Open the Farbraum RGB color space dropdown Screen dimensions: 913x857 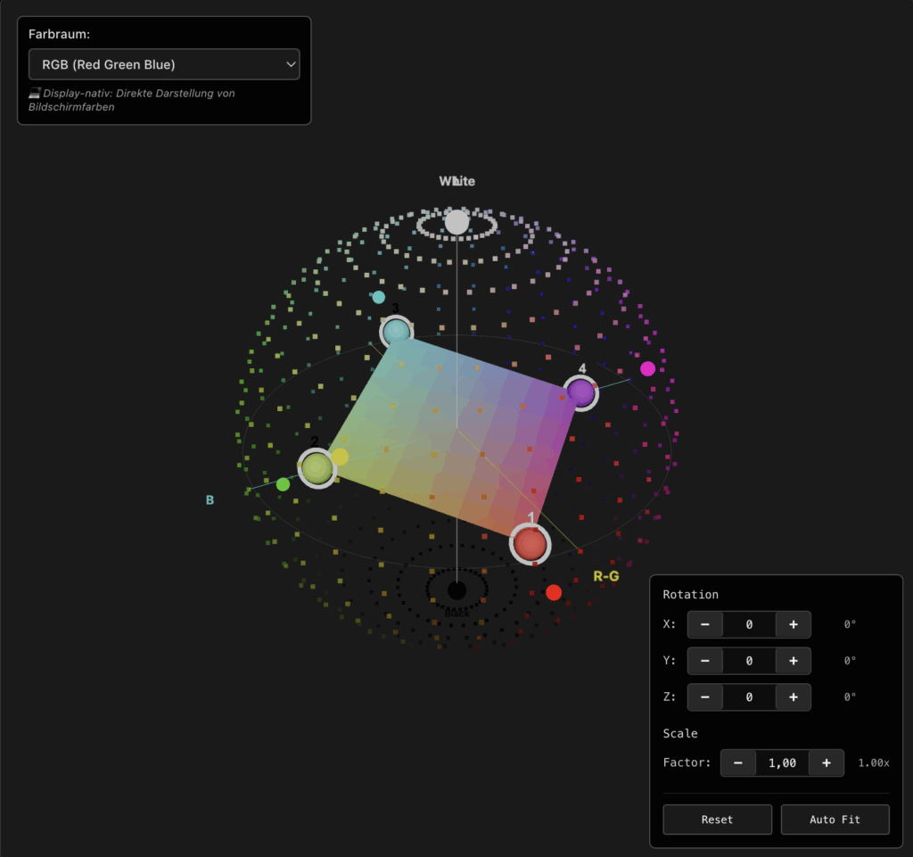(164, 64)
